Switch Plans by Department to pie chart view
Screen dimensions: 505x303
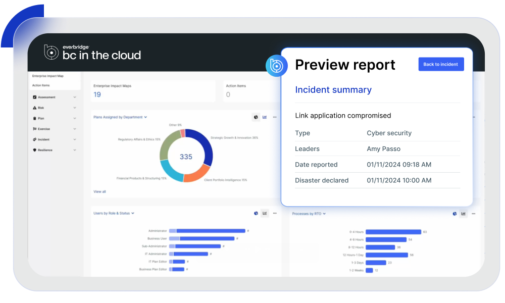pyautogui.click(x=256, y=117)
